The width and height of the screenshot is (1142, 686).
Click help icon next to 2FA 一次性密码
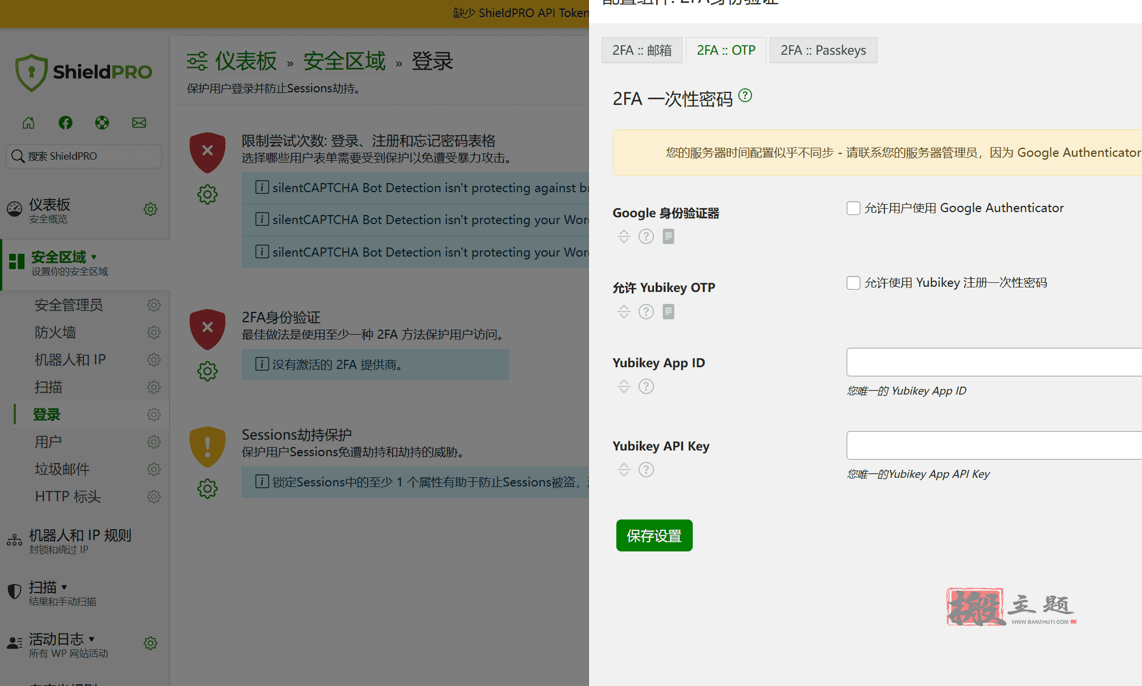(x=745, y=95)
